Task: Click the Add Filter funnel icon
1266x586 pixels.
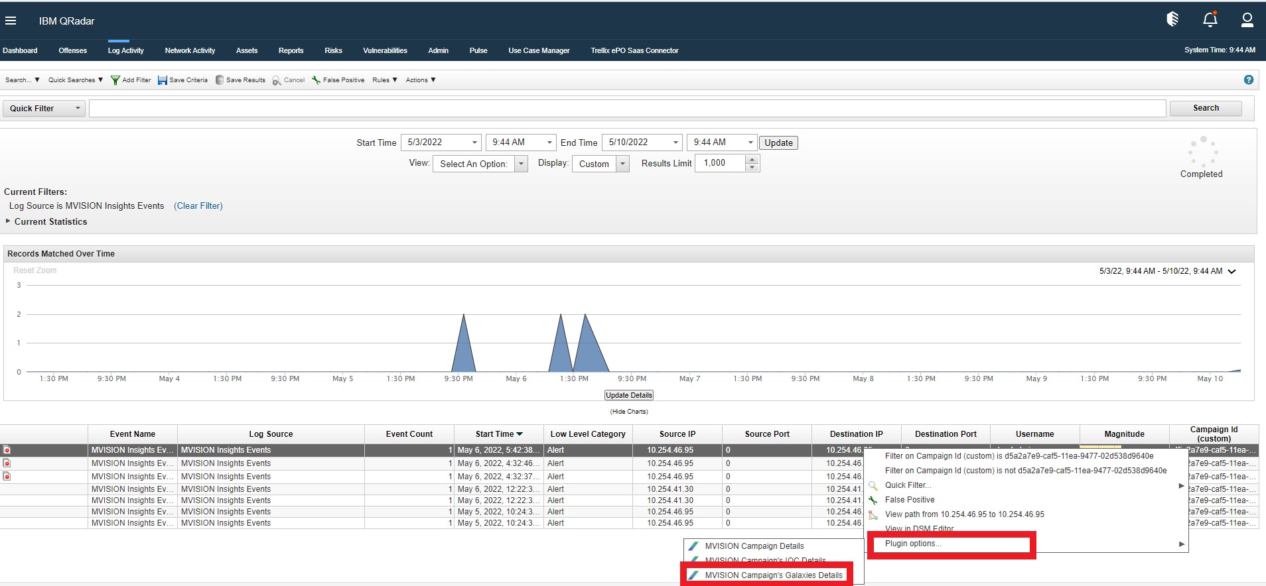Action: [115, 80]
